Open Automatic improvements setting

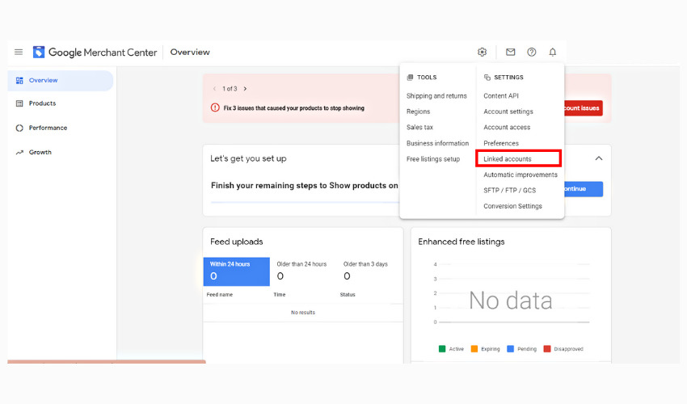click(521, 175)
